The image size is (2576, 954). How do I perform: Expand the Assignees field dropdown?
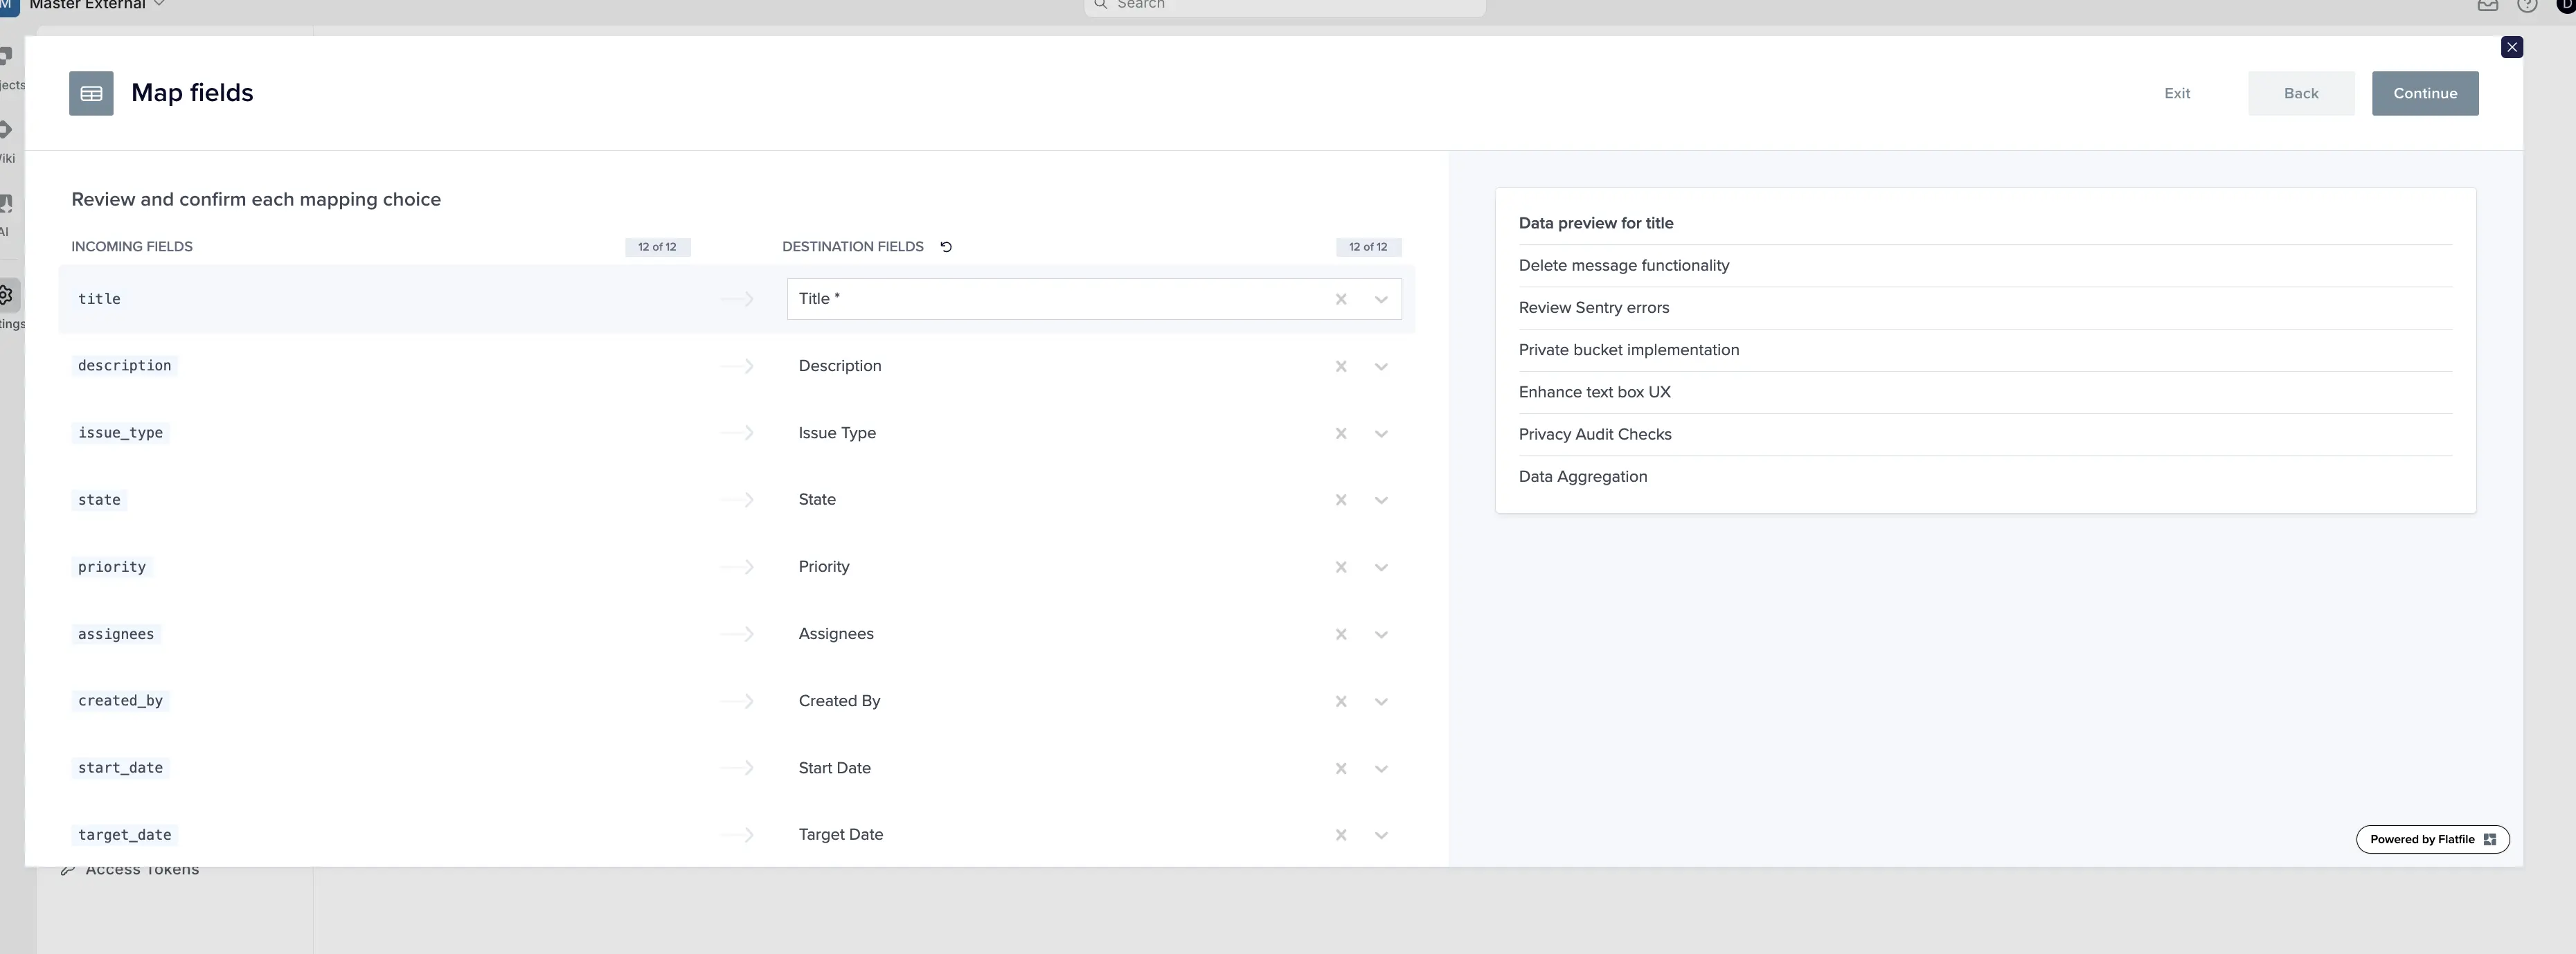click(x=1381, y=634)
